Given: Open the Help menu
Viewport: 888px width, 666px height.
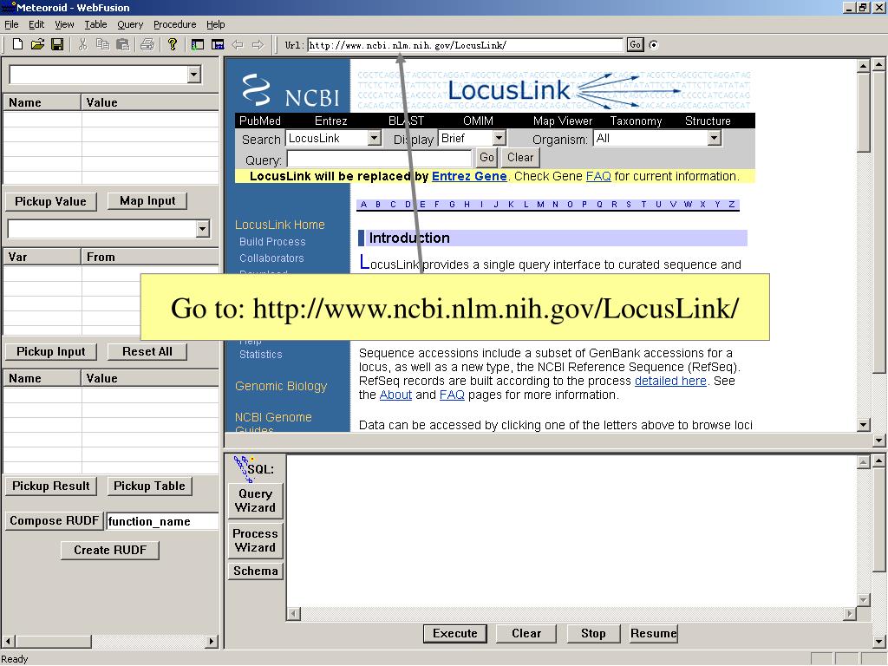Looking at the screenshot, I should (215, 24).
